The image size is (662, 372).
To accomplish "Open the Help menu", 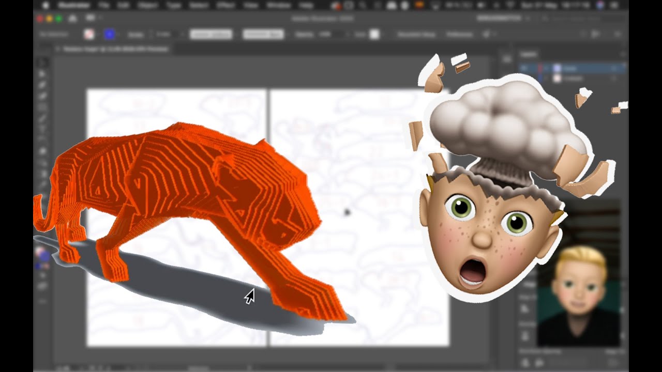I will point(307,5).
